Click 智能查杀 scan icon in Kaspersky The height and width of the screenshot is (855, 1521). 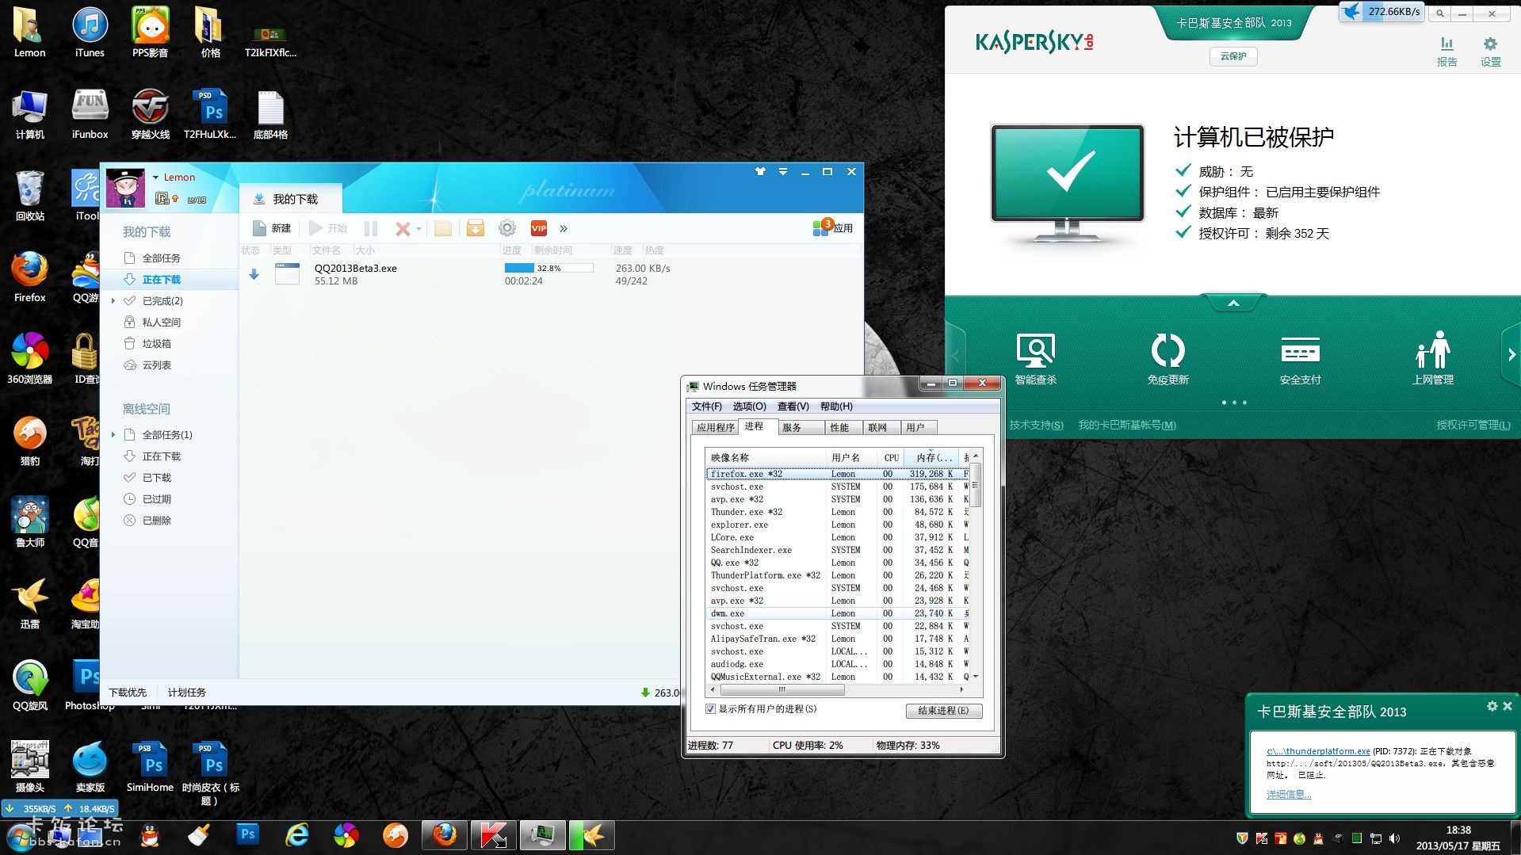[1035, 359]
